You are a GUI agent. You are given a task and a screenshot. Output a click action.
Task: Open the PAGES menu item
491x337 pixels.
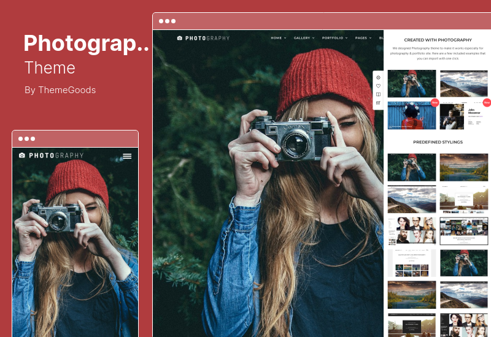(x=361, y=38)
